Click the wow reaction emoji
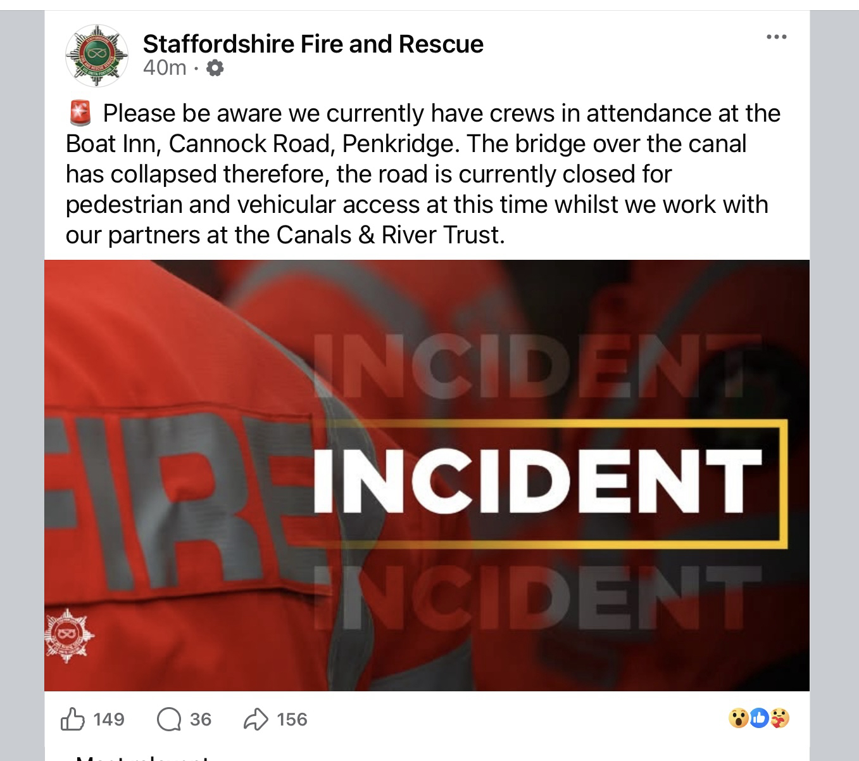The image size is (859, 761). pyautogui.click(x=738, y=719)
